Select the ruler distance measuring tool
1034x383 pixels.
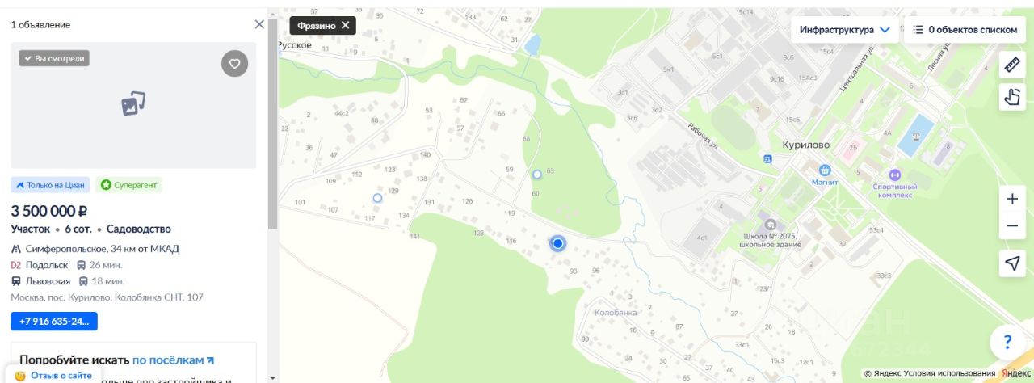(1012, 65)
